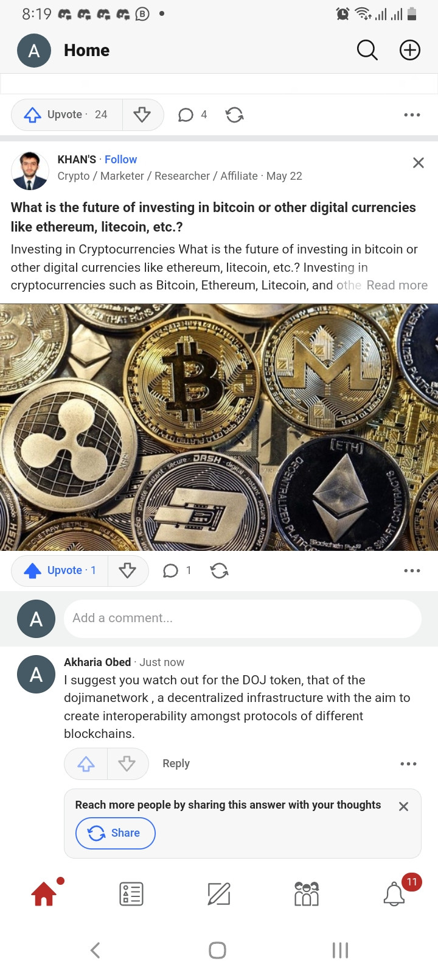The width and height of the screenshot is (438, 975).
Task: Toggle the blue Upvote on KHAN'S answer
Action: click(60, 570)
